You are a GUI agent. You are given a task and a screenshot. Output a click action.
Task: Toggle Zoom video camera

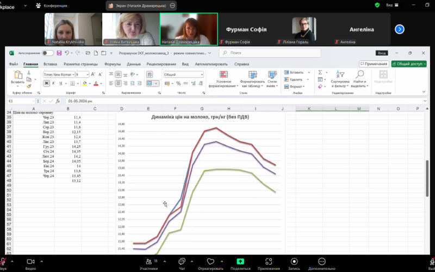point(30,262)
